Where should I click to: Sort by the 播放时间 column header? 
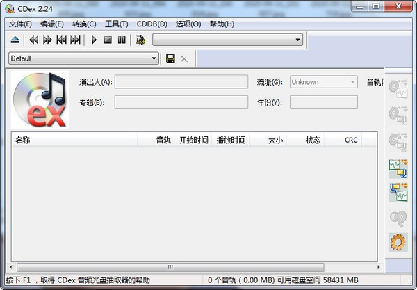click(x=230, y=140)
